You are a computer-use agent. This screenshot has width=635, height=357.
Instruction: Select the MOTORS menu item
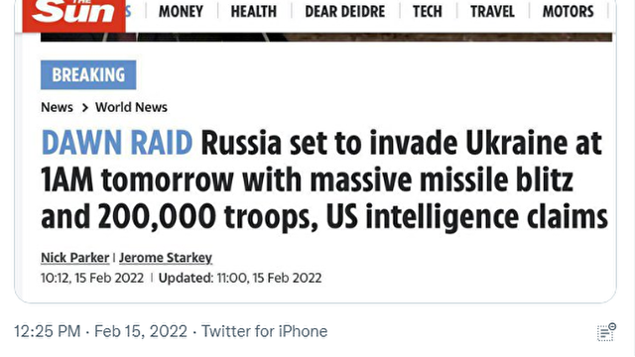click(569, 11)
